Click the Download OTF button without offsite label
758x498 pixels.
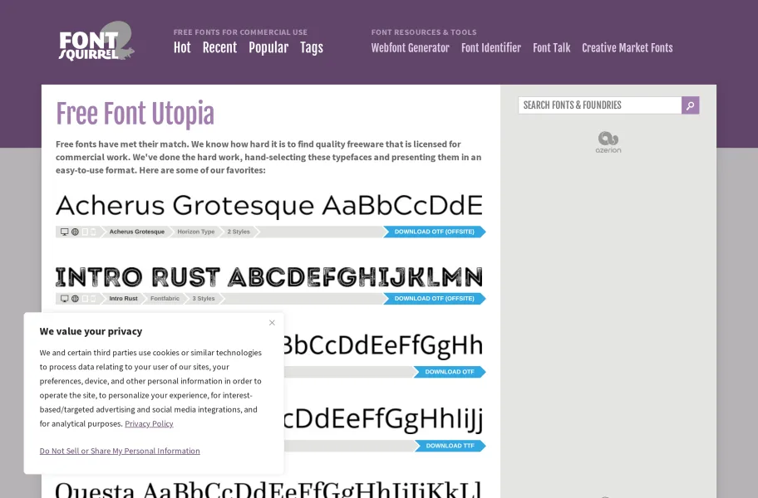(x=450, y=372)
